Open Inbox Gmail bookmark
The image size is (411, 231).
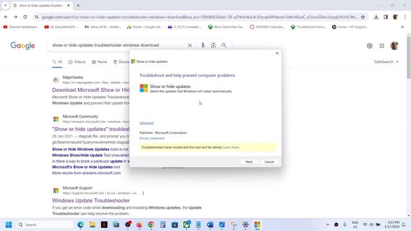[x=103, y=27]
